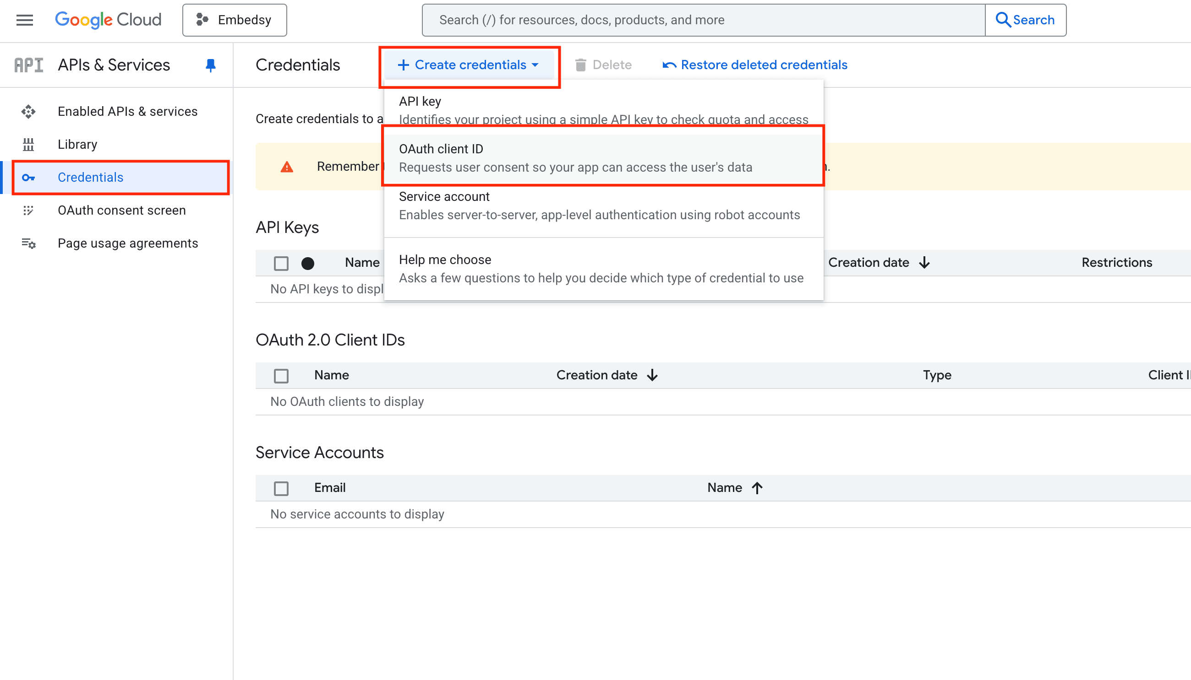This screenshot has width=1191, height=680.
Task: Unpin APIs & Services with the pin icon
Action: [x=210, y=65]
